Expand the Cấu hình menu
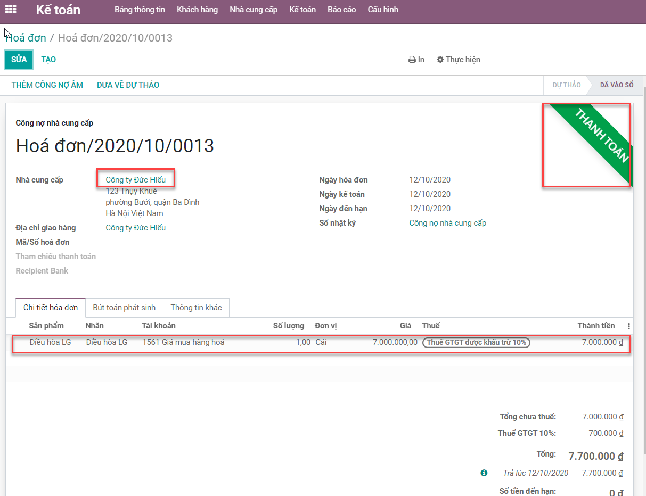646x496 pixels. point(382,10)
